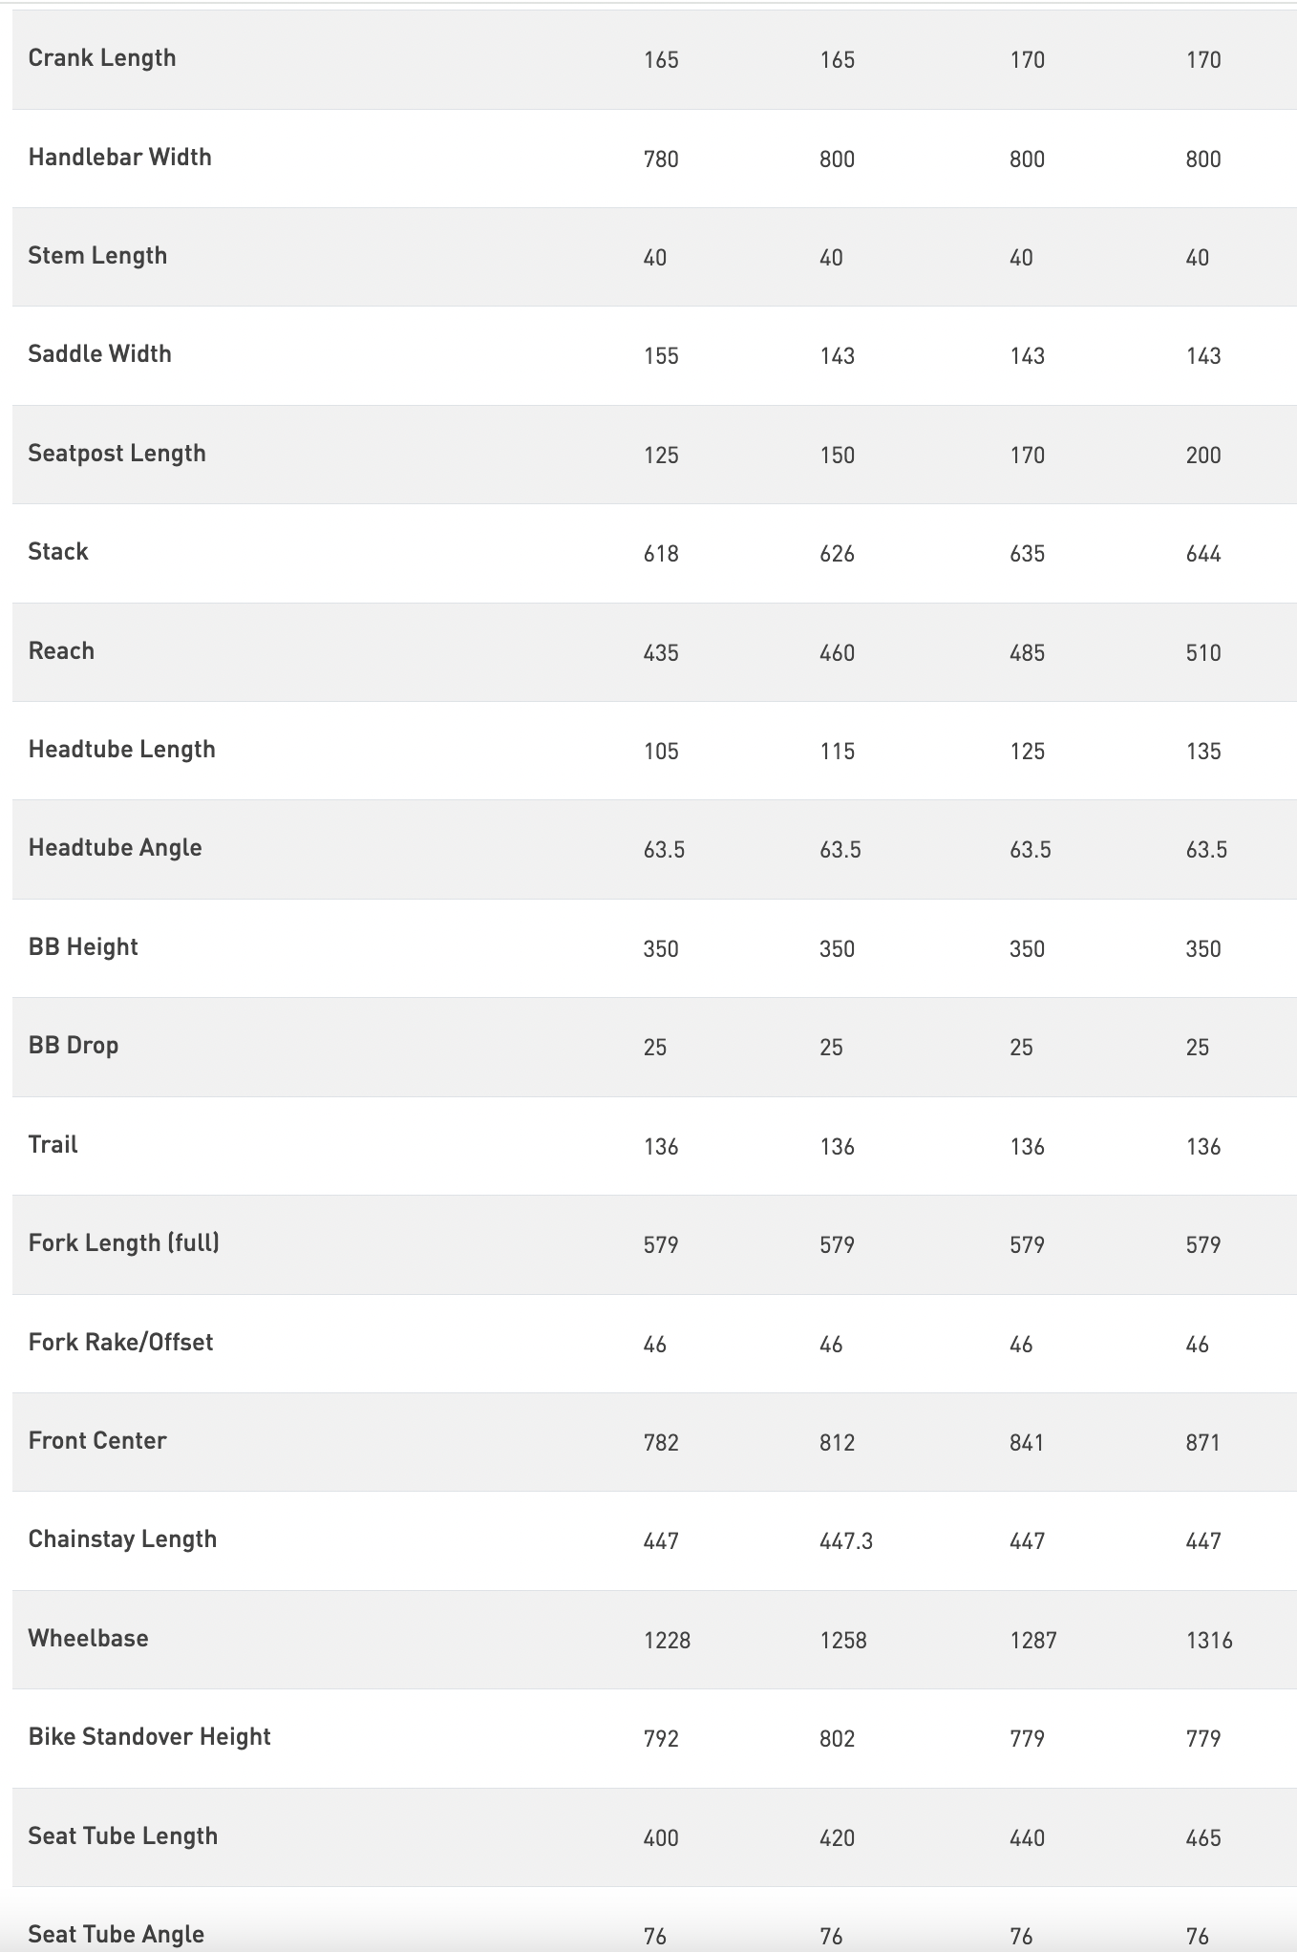Select the Reach value 510
Image resolution: width=1297 pixels, height=1952 pixels.
pos(1203,653)
